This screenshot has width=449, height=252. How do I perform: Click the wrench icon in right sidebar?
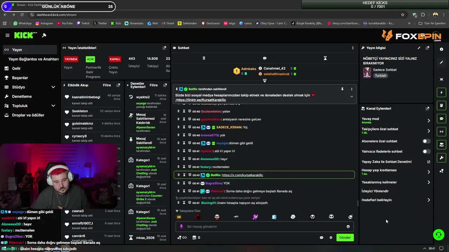tap(441, 157)
